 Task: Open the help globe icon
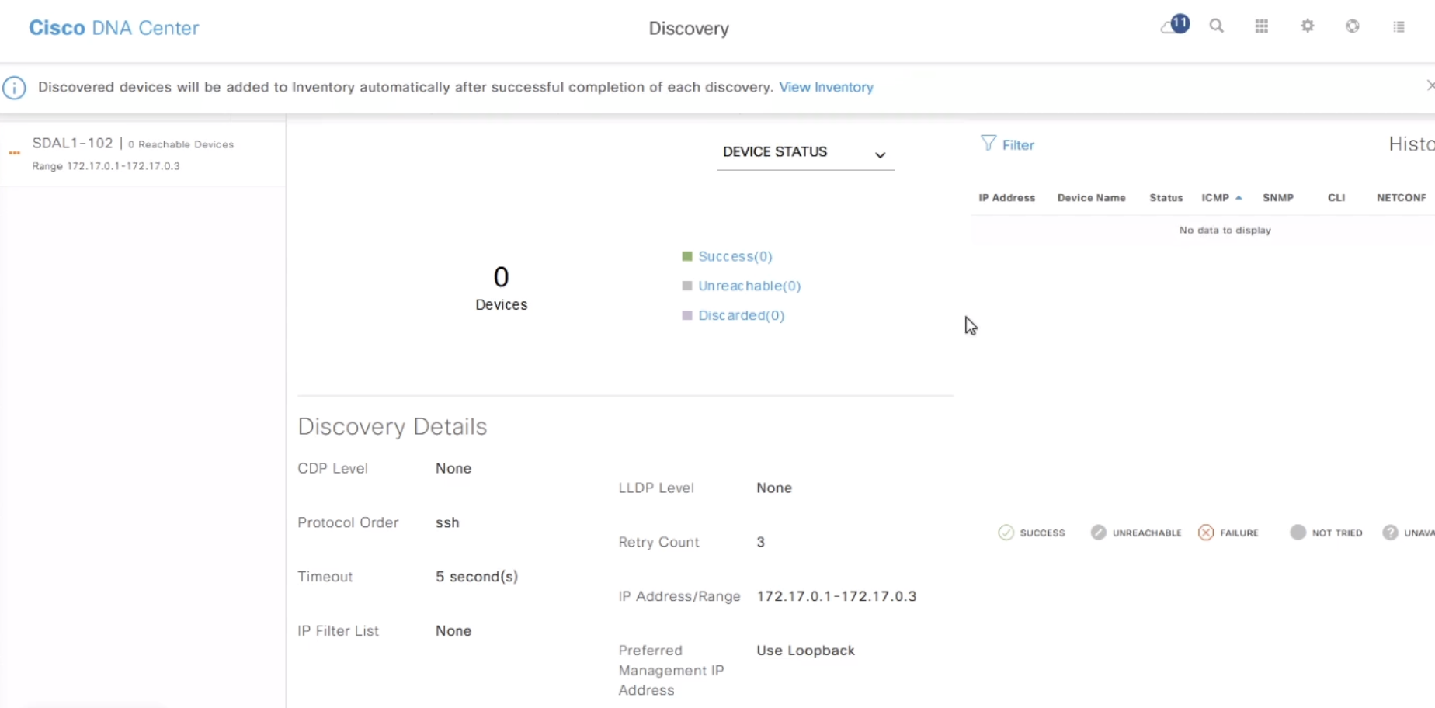click(x=1353, y=26)
